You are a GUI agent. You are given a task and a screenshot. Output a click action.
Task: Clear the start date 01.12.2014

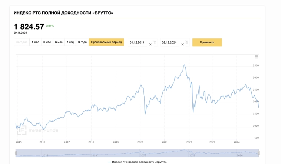[150, 44]
